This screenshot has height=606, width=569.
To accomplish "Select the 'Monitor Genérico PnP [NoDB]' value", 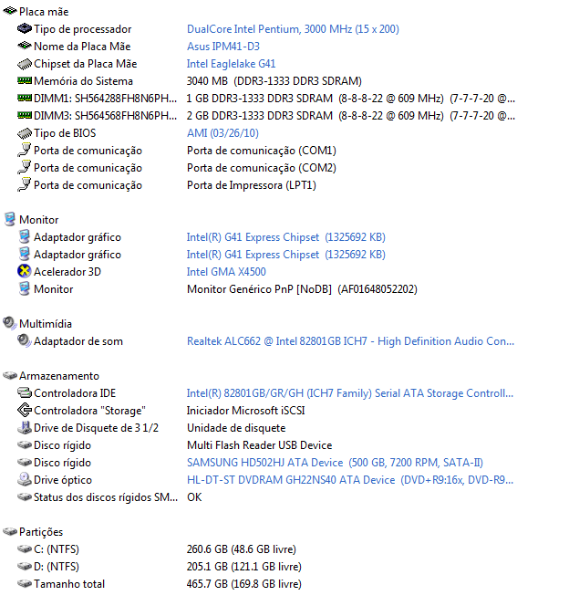I will 259,289.
